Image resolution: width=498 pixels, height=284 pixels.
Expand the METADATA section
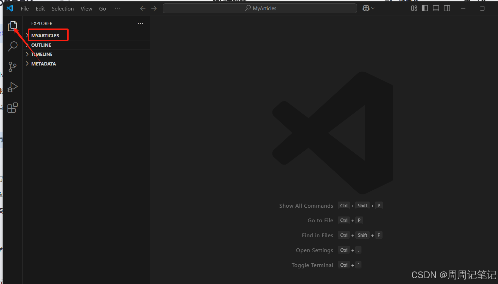(86, 64)
